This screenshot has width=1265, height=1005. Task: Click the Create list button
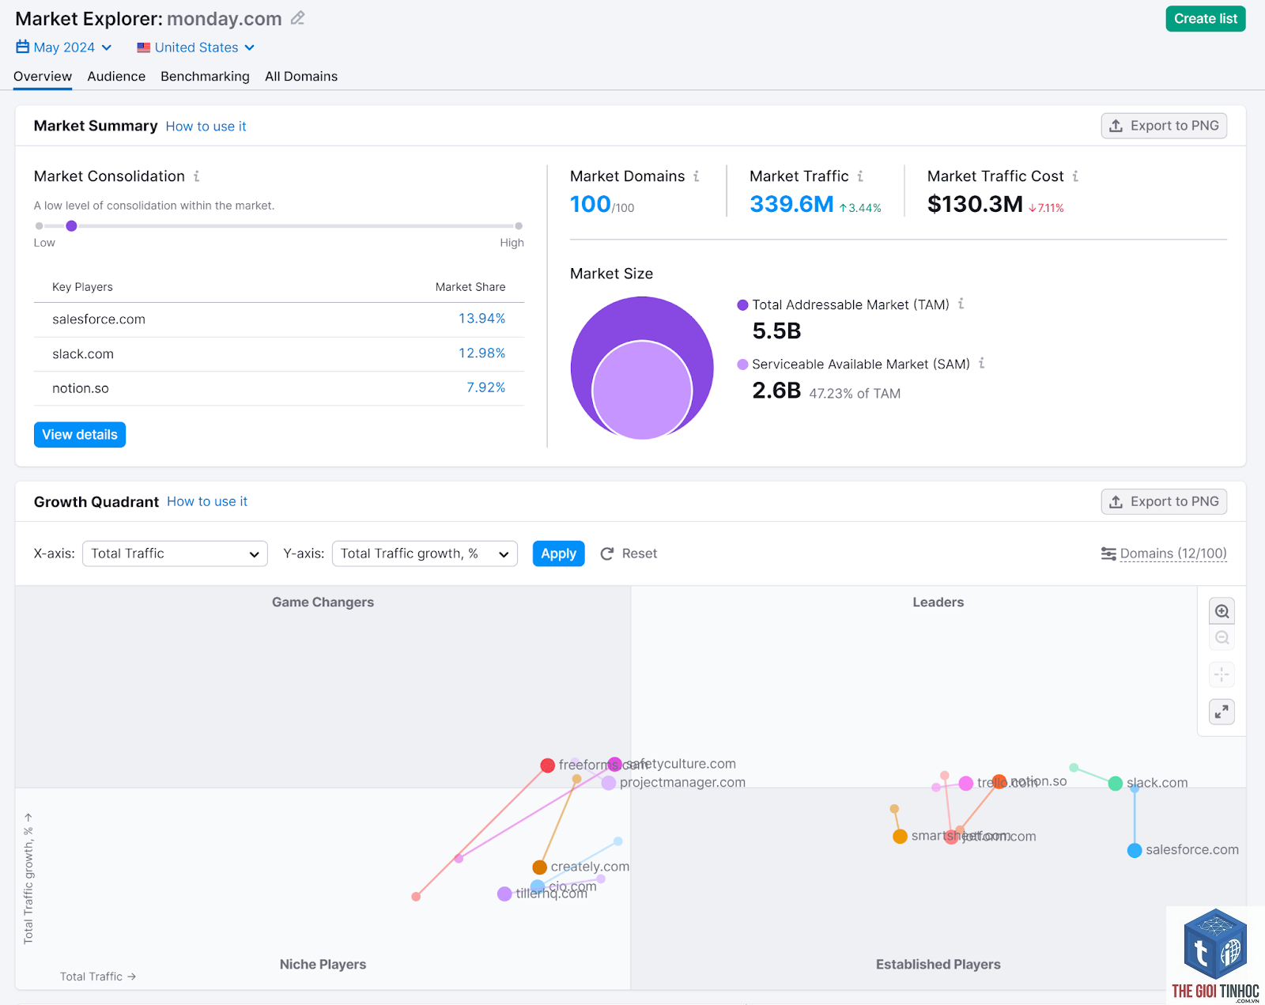1206,19
